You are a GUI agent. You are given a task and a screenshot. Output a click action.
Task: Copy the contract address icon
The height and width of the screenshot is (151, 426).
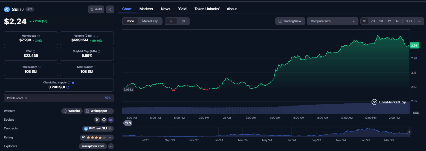pos(110,129)
